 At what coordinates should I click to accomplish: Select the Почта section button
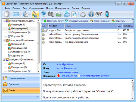(21, 91)
